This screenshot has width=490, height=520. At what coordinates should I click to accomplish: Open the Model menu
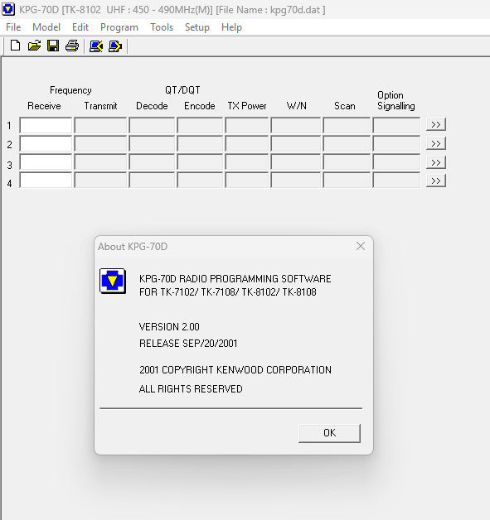46,27
